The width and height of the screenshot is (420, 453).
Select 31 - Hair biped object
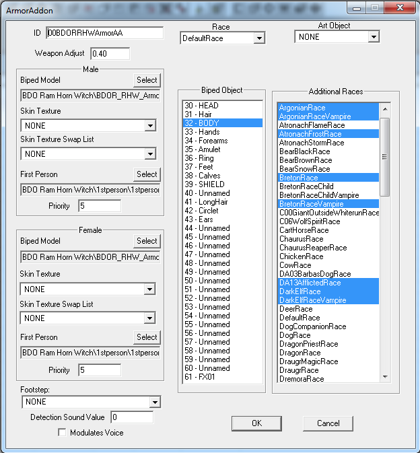pyautogui.click(x=223, y=114)
